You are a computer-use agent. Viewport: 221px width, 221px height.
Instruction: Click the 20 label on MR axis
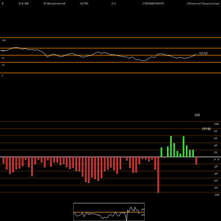[216, 152]
